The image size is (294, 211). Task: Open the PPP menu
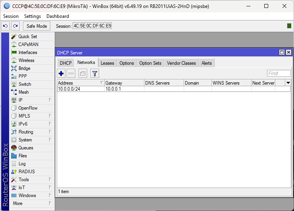32,76
